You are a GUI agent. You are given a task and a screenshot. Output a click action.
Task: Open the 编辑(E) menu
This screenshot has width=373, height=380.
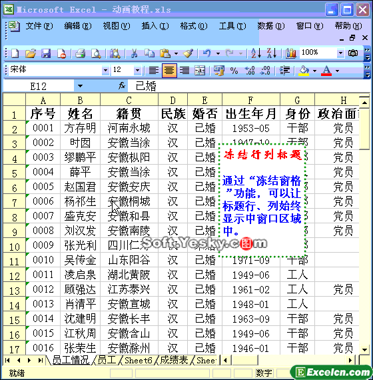pyautogui.click(x=78, y=26)
